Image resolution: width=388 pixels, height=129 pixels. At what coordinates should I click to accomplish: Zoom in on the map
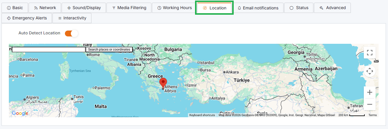369,93
